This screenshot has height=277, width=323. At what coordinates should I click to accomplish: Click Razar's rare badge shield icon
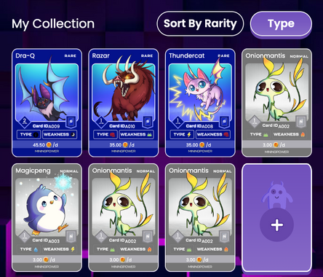pos(148,122)
